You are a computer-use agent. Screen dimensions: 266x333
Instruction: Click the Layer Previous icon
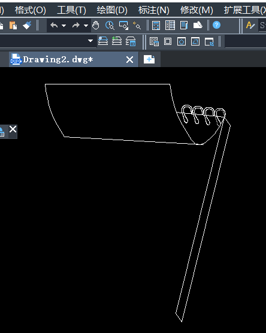click(117, 41)
